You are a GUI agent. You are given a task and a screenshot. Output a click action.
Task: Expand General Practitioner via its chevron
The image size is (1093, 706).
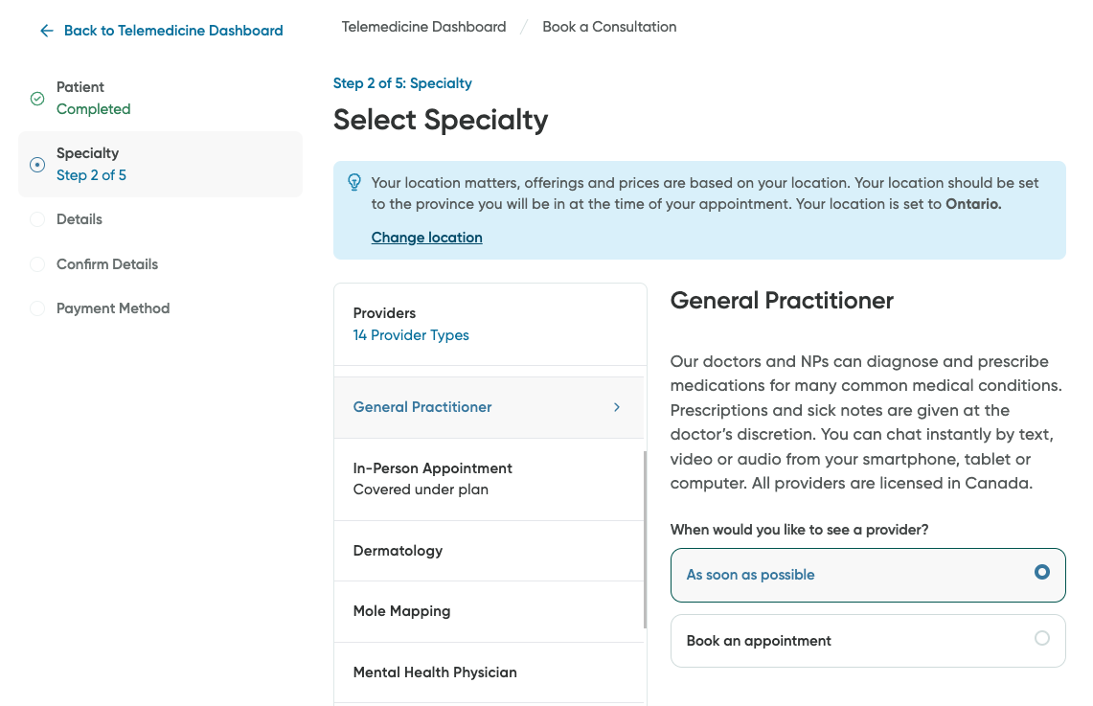[x=617, y=406]
